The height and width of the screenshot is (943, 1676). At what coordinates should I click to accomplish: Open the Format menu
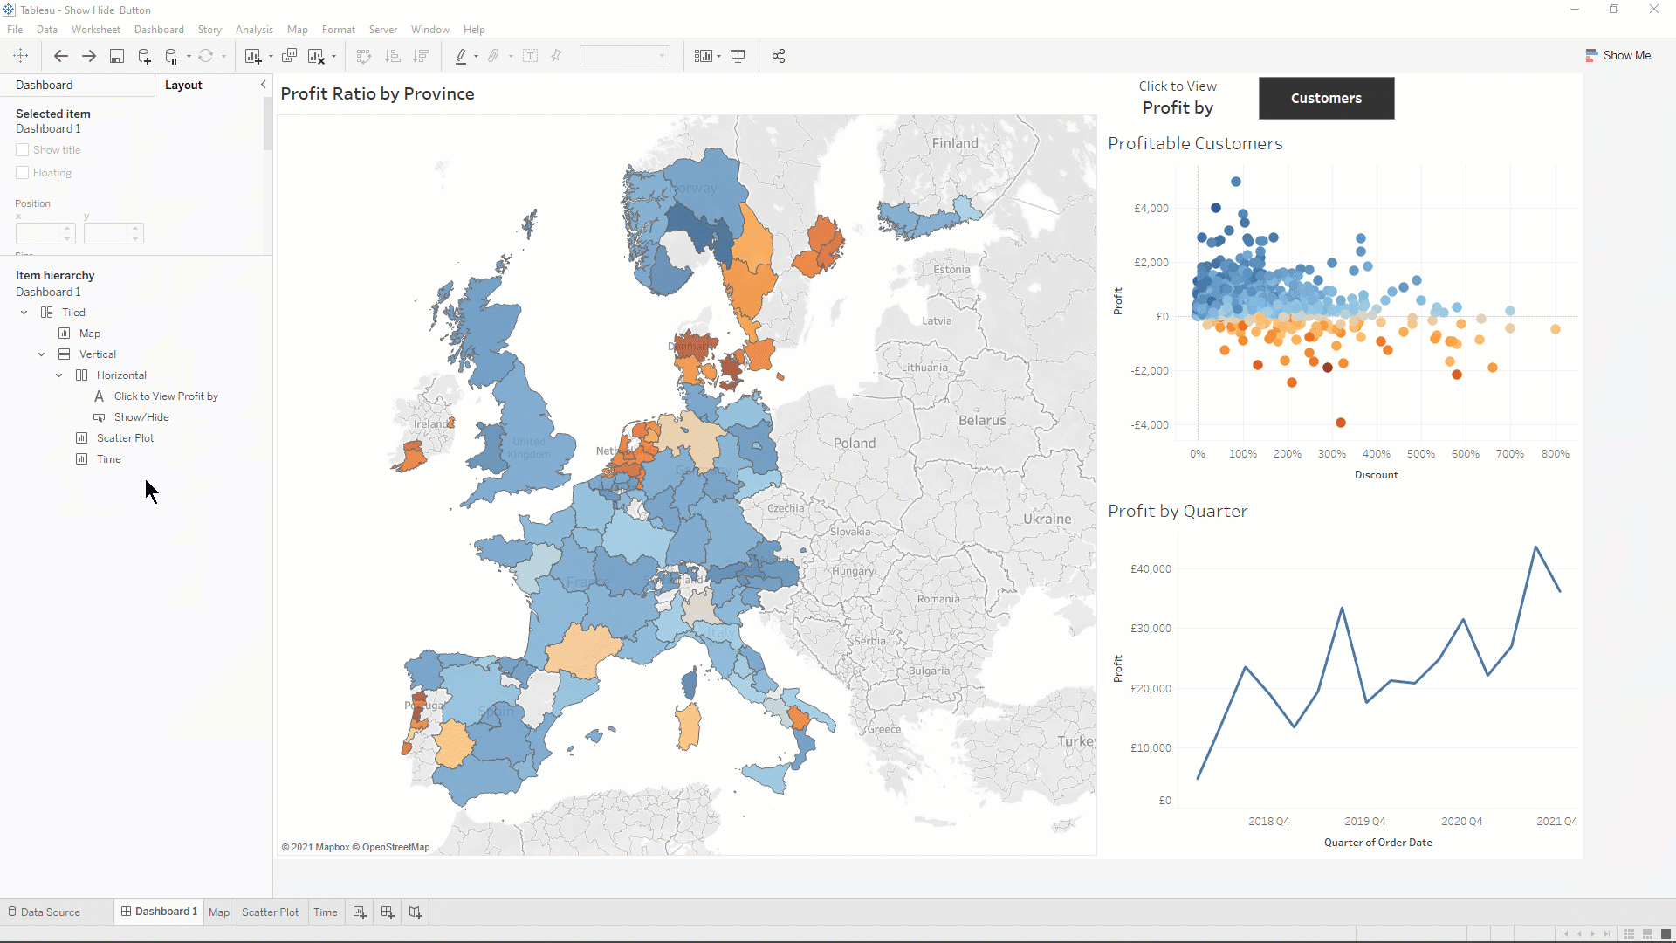(339, 30)
